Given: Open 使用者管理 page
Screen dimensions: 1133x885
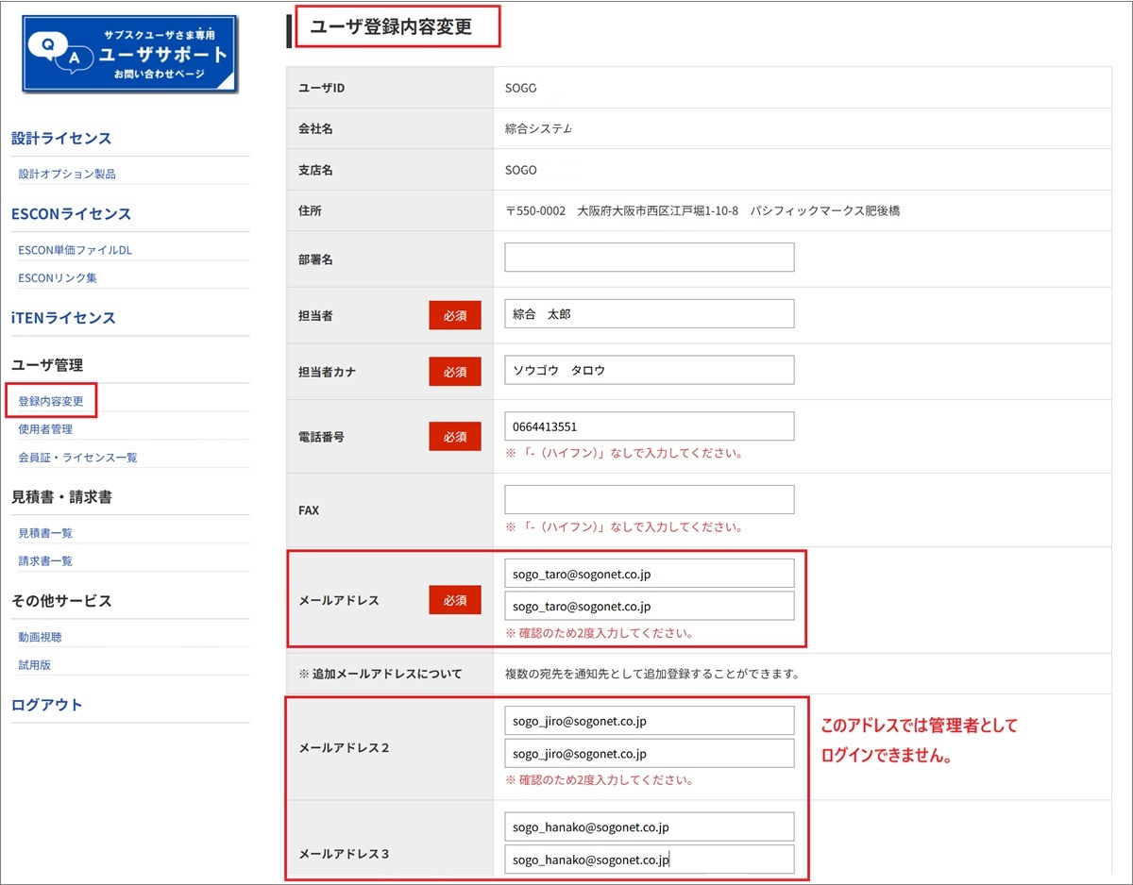Looking at the screenshot, I should pos(45,429).
